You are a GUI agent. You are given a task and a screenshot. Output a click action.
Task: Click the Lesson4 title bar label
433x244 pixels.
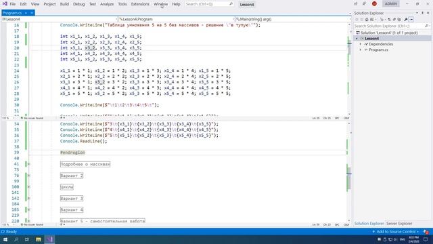[246, 5]
